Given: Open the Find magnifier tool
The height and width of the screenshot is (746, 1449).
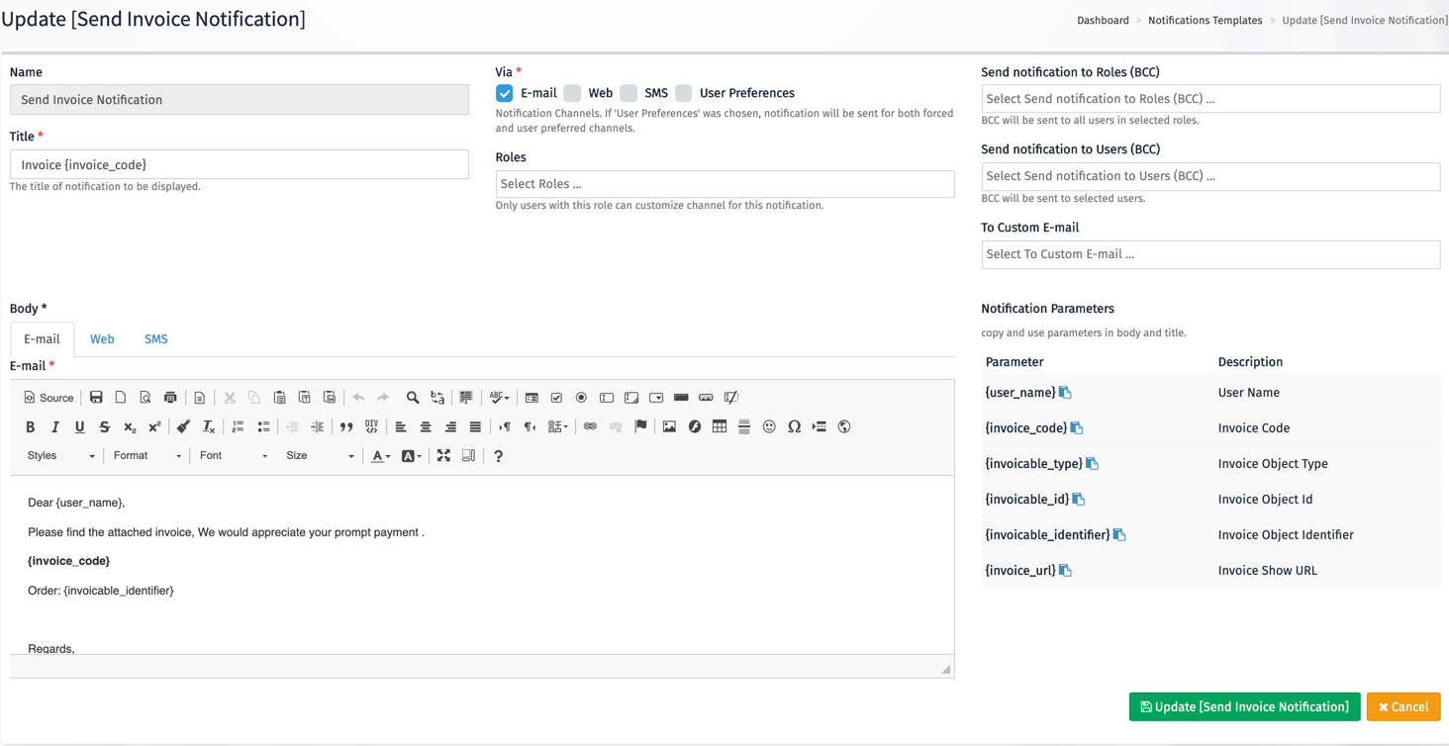Looking at the screenshot, I should (413, 398).
